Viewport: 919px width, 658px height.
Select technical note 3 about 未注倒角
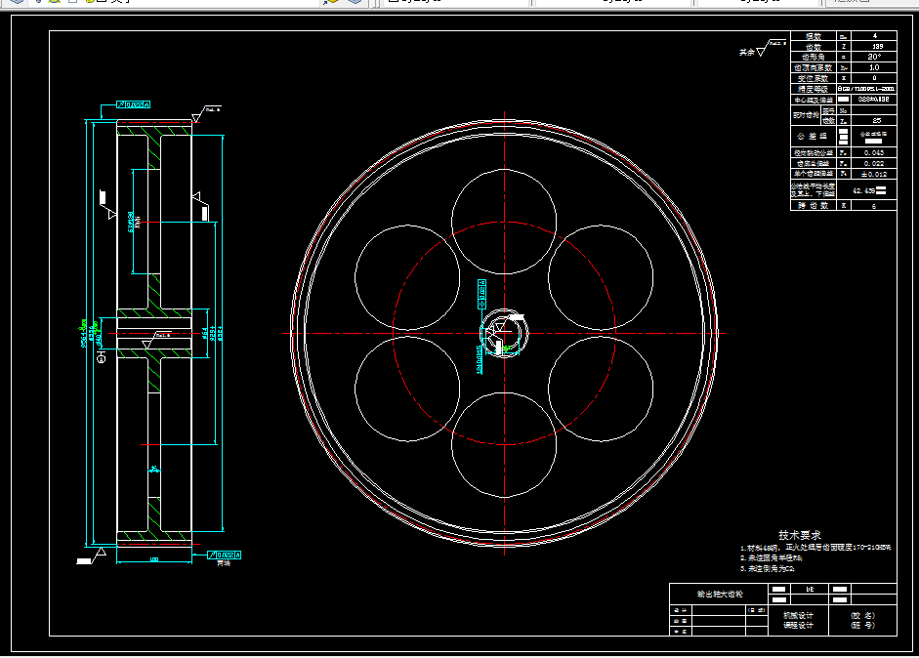pyautogui.click(x=768, y=568)
